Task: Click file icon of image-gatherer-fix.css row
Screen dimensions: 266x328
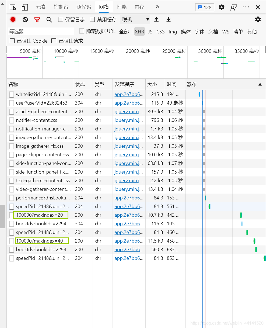Action: click(x=12, y=146)
